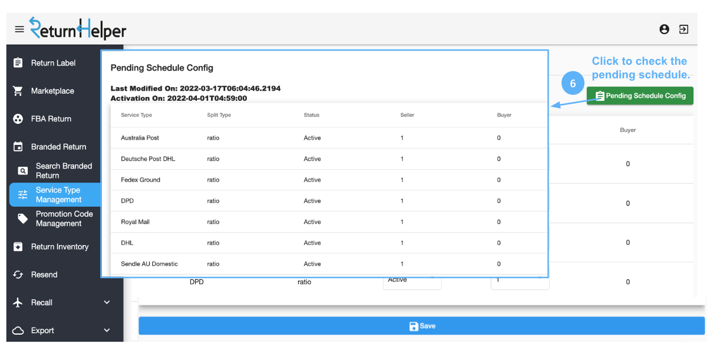Click the Service Type column header

[x=136, y=115]
